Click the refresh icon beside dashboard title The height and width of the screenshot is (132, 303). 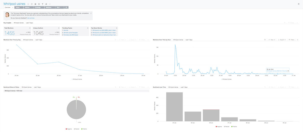pos(32,4)
